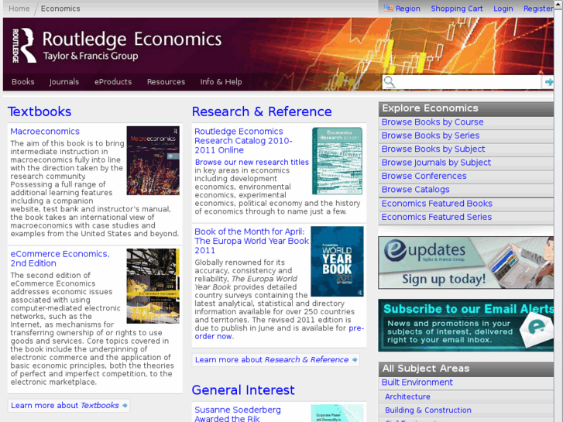Image resolution: width=563 pixels, height=422 pixels.
Task: Open the General Interest heading
Action: pyautogui.click(x=243, y=390)
